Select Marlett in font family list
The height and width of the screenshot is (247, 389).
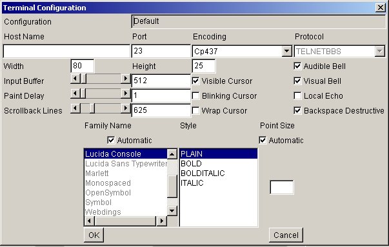(126, 173)
